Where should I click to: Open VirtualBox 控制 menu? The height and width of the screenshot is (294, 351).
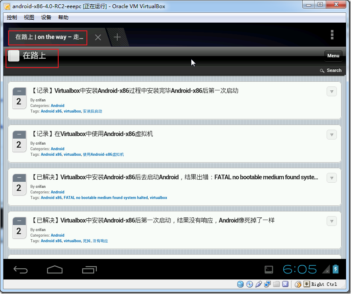pyautogui.click(x=12, y=18)
